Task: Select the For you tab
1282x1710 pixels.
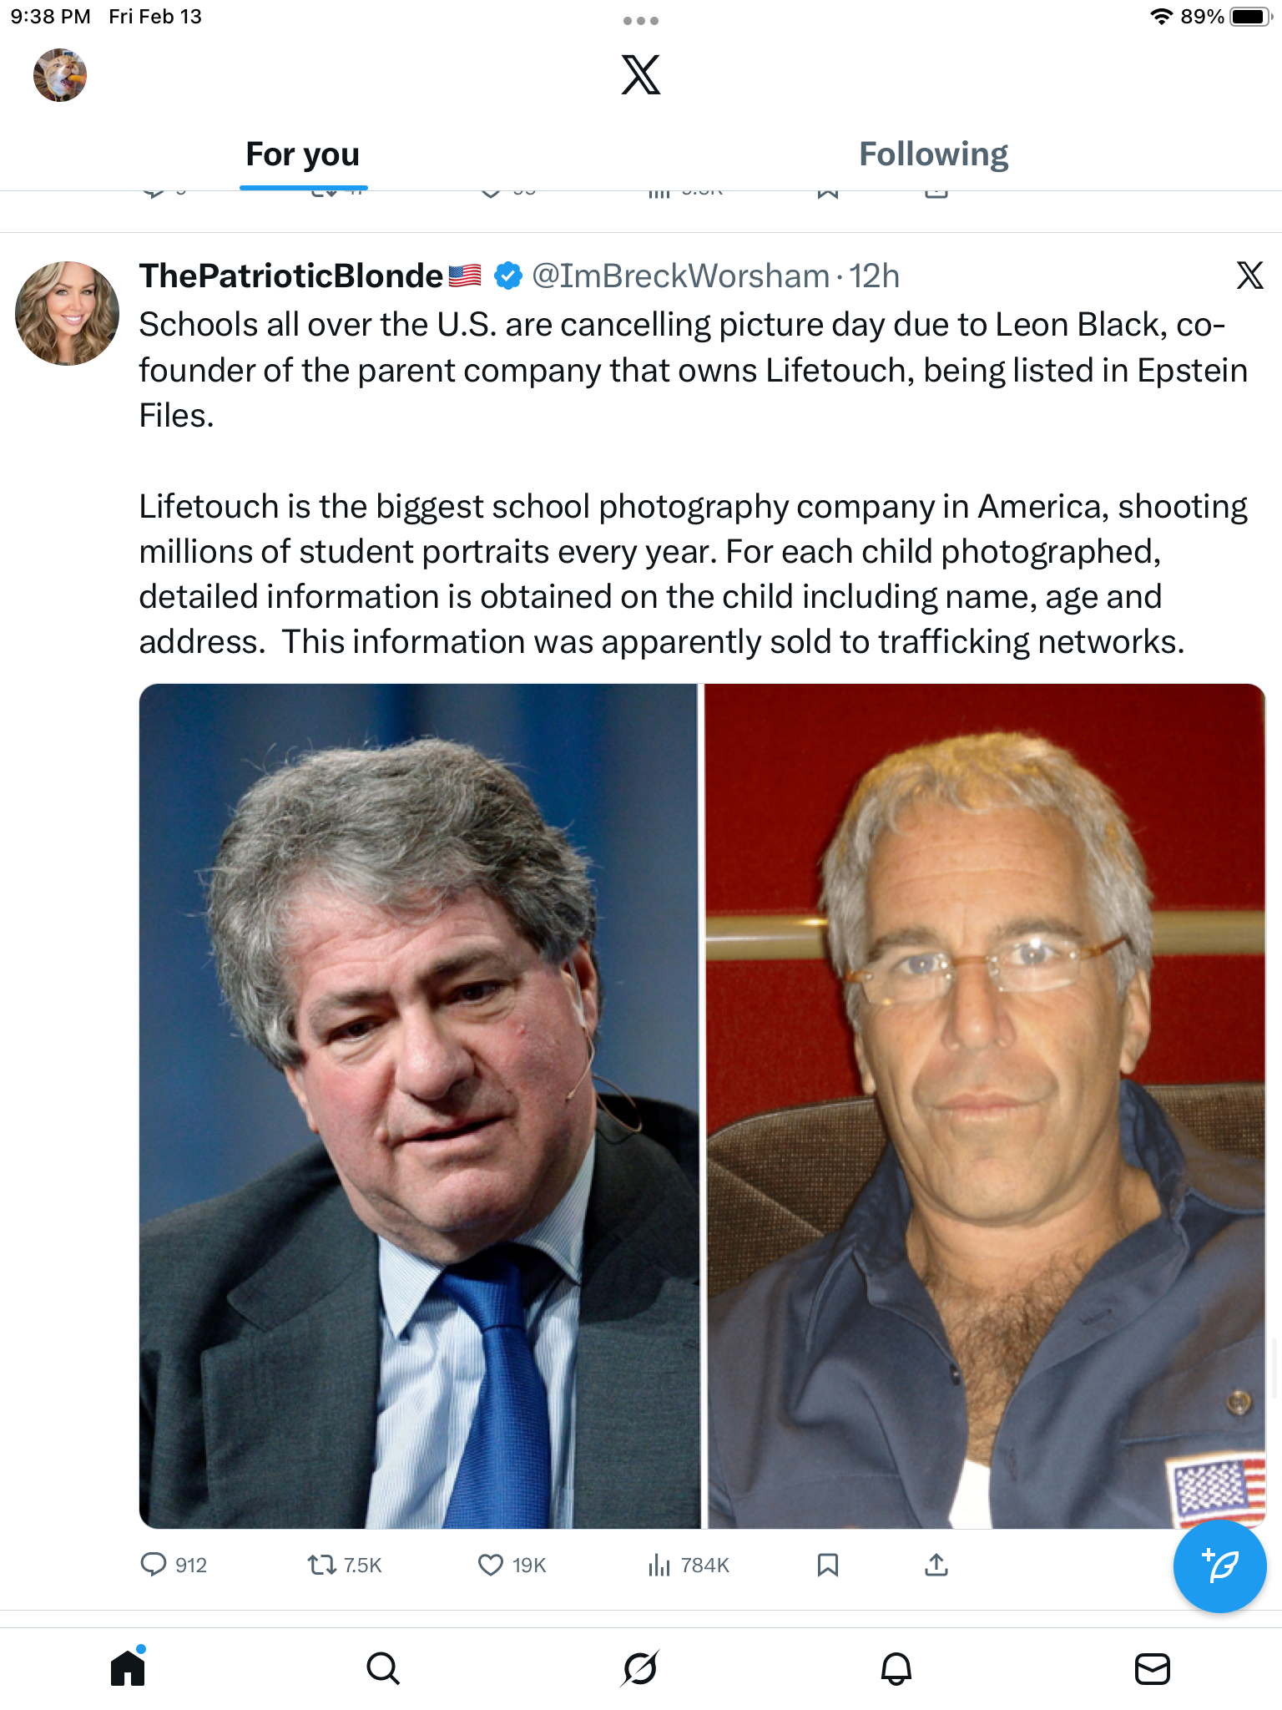Action: (303, 154)
